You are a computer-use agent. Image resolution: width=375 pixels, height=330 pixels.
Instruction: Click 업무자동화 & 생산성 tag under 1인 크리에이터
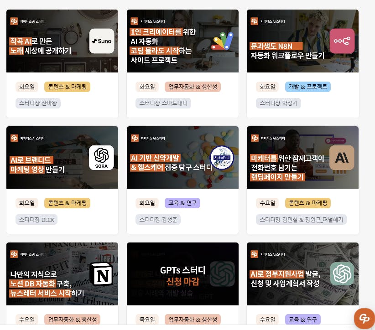[x=193, y=87]
